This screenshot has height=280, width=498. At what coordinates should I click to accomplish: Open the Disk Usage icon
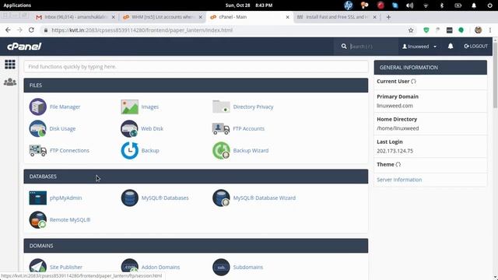click(38, 128)
